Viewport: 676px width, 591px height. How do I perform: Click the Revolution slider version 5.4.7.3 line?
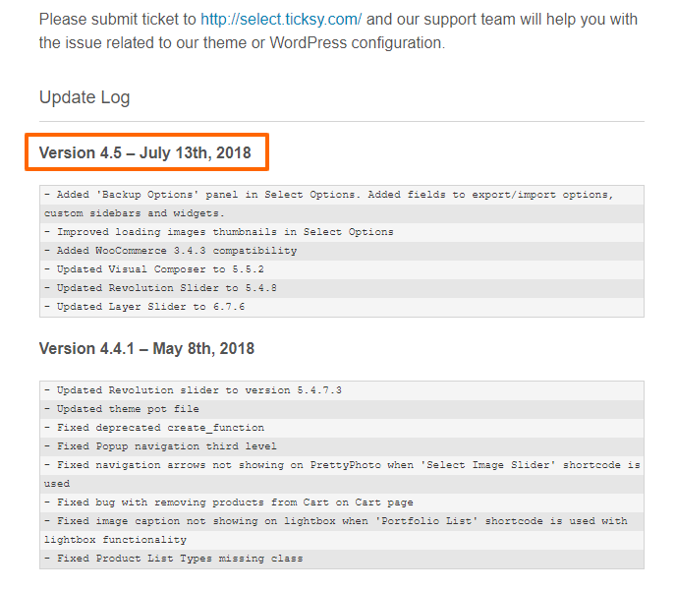342,390
